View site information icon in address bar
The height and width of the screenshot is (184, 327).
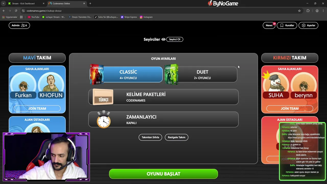(23, 11)
